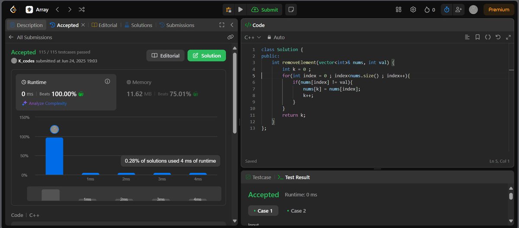Toggle the timer stopwatch icon
Viewport: 519px width, 228px height.
(x=447, y=9)
